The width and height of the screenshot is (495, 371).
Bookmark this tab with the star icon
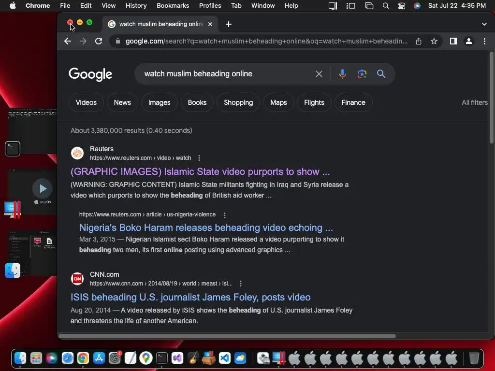tap(434, 41)
